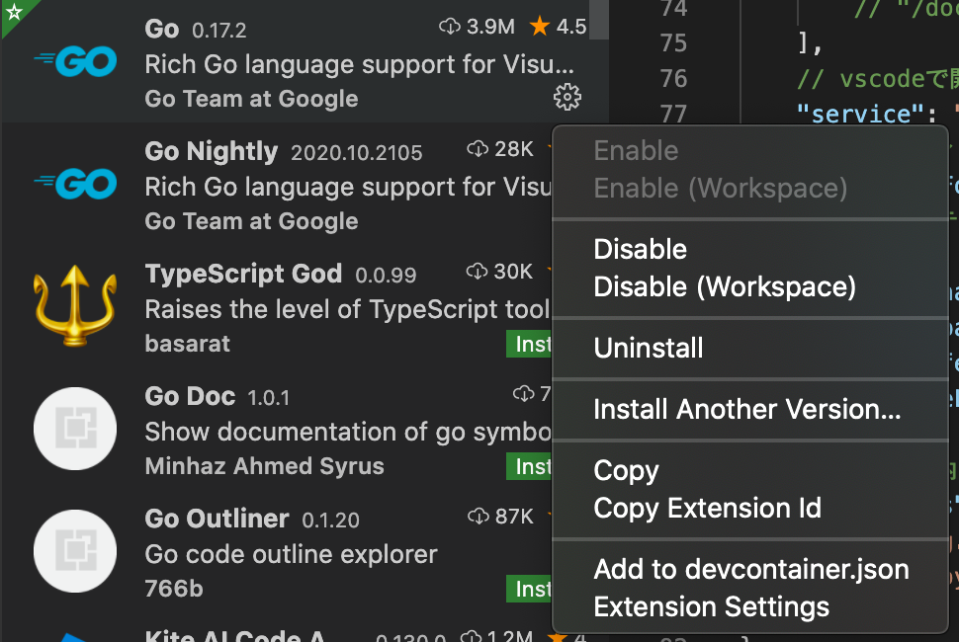Open the TypeScript God extension title
This screenshot has width=959, height=642.
[x=243, y=274]
